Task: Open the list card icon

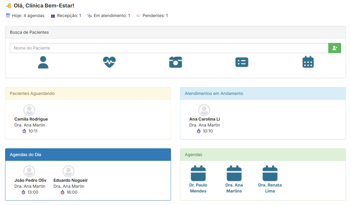Action: pos(242,62)
